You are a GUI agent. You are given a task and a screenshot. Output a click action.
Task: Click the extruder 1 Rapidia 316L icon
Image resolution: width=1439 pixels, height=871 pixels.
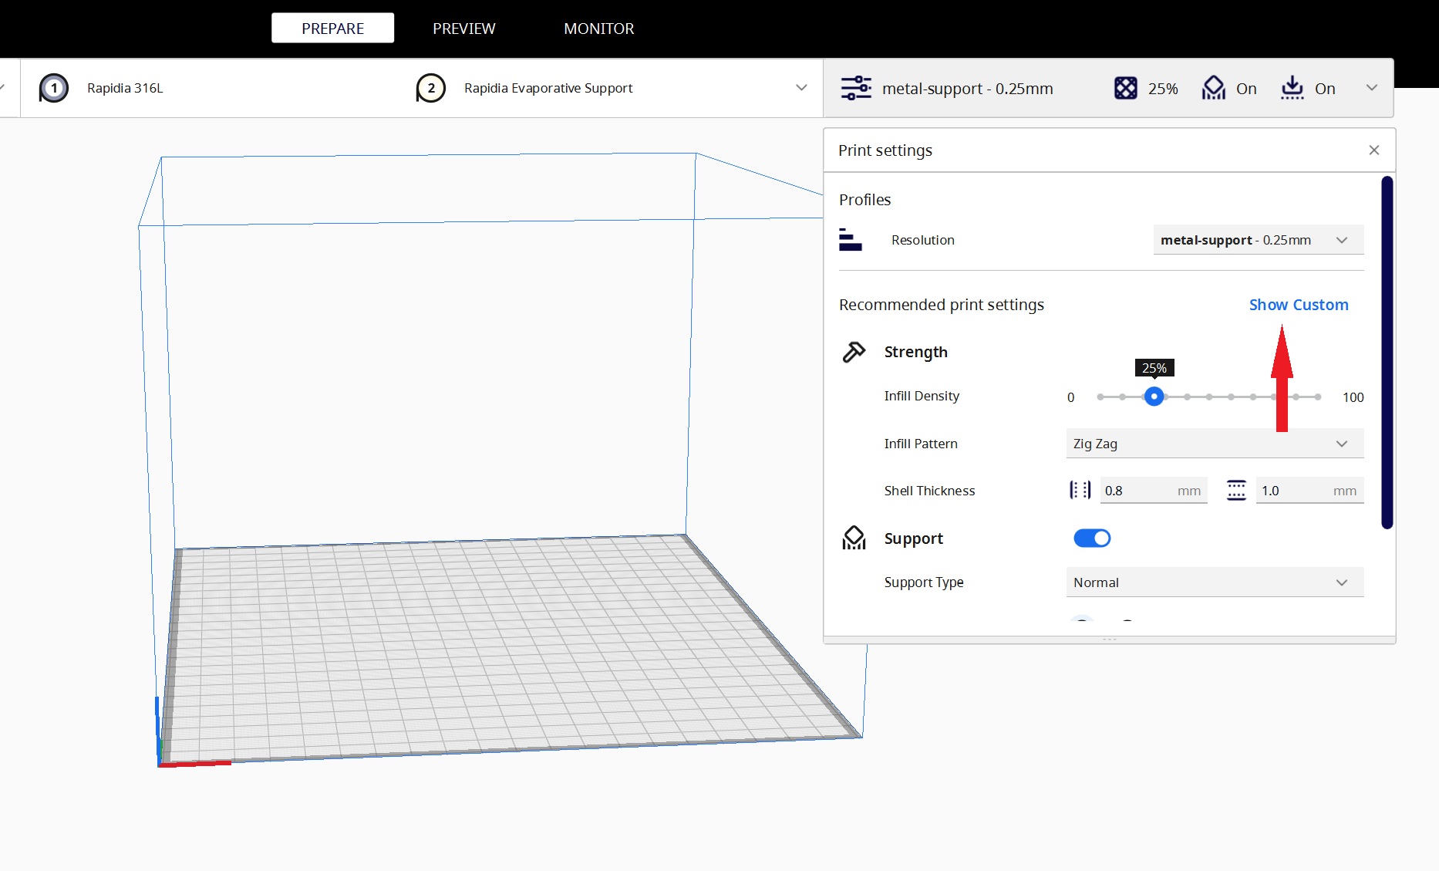pos(54,88)
